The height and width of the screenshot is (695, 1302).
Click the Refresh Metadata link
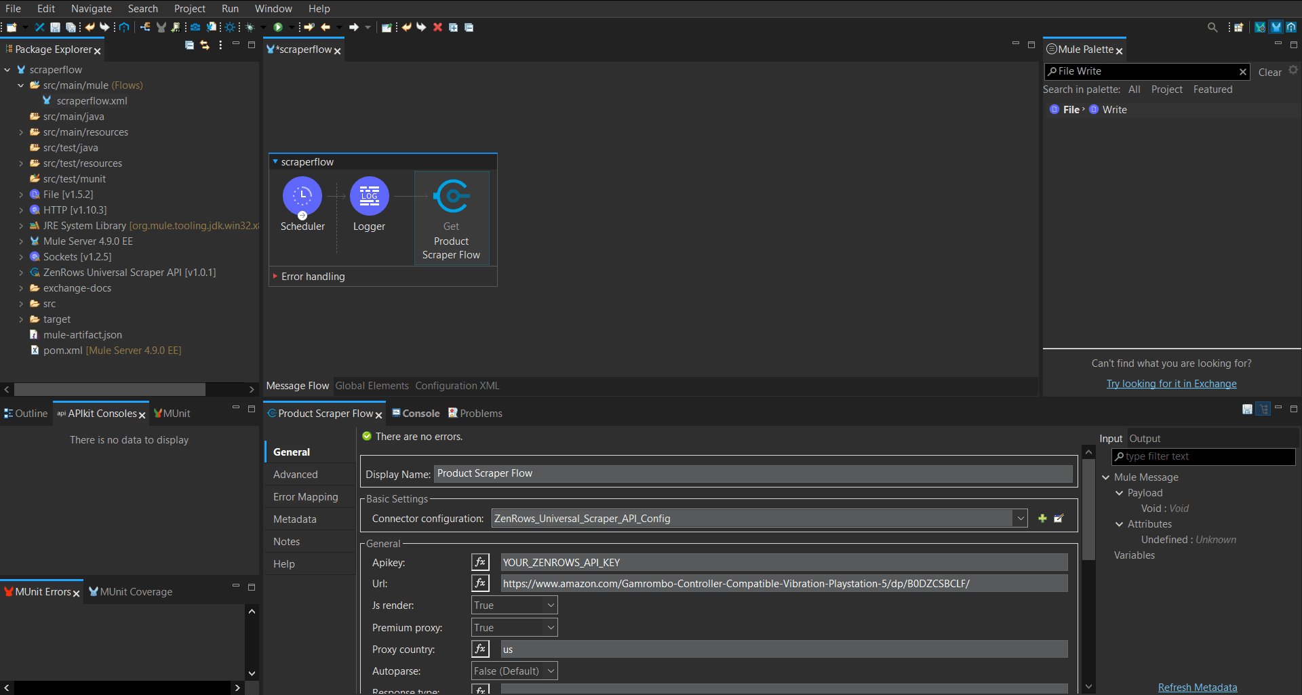(1198, 687)
